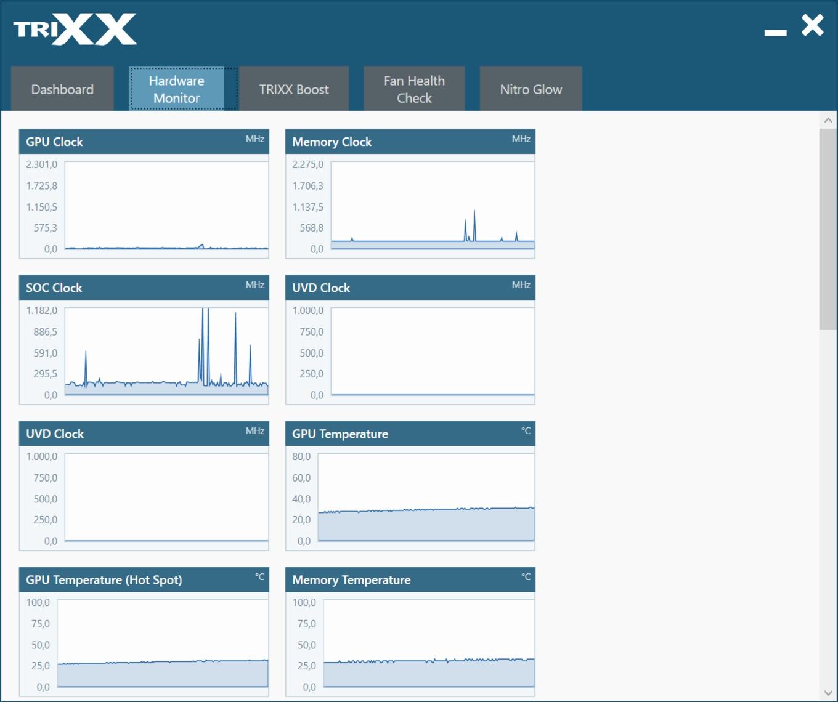Click the 1.182,0 value on SOC Clock axis

pyautogui.click(x=41, y=310)
